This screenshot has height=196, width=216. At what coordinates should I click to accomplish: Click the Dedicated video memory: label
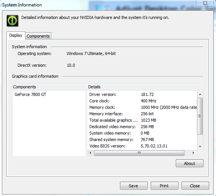pos(112,127)
